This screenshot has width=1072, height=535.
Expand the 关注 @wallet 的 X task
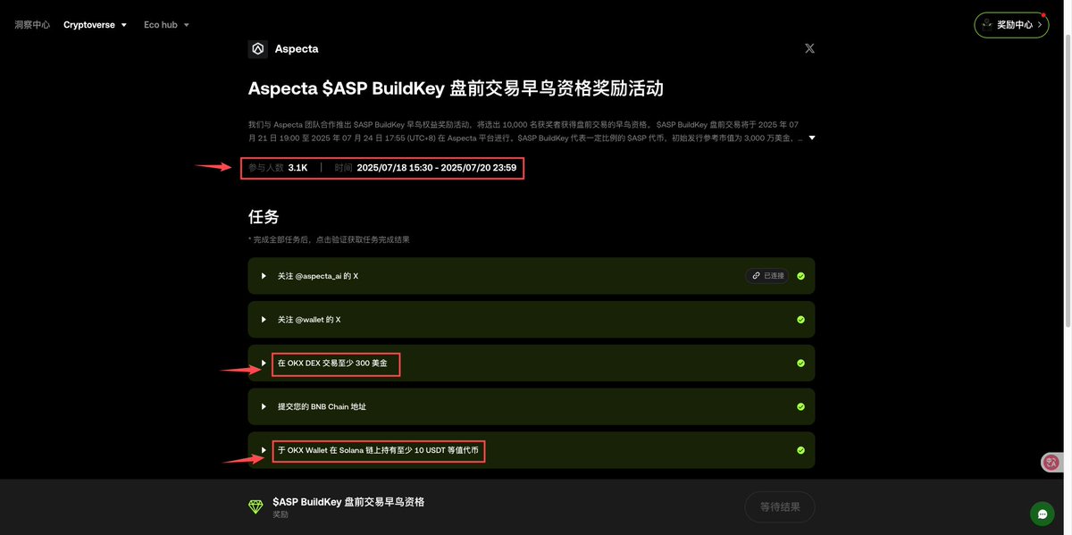coord(264,320)
